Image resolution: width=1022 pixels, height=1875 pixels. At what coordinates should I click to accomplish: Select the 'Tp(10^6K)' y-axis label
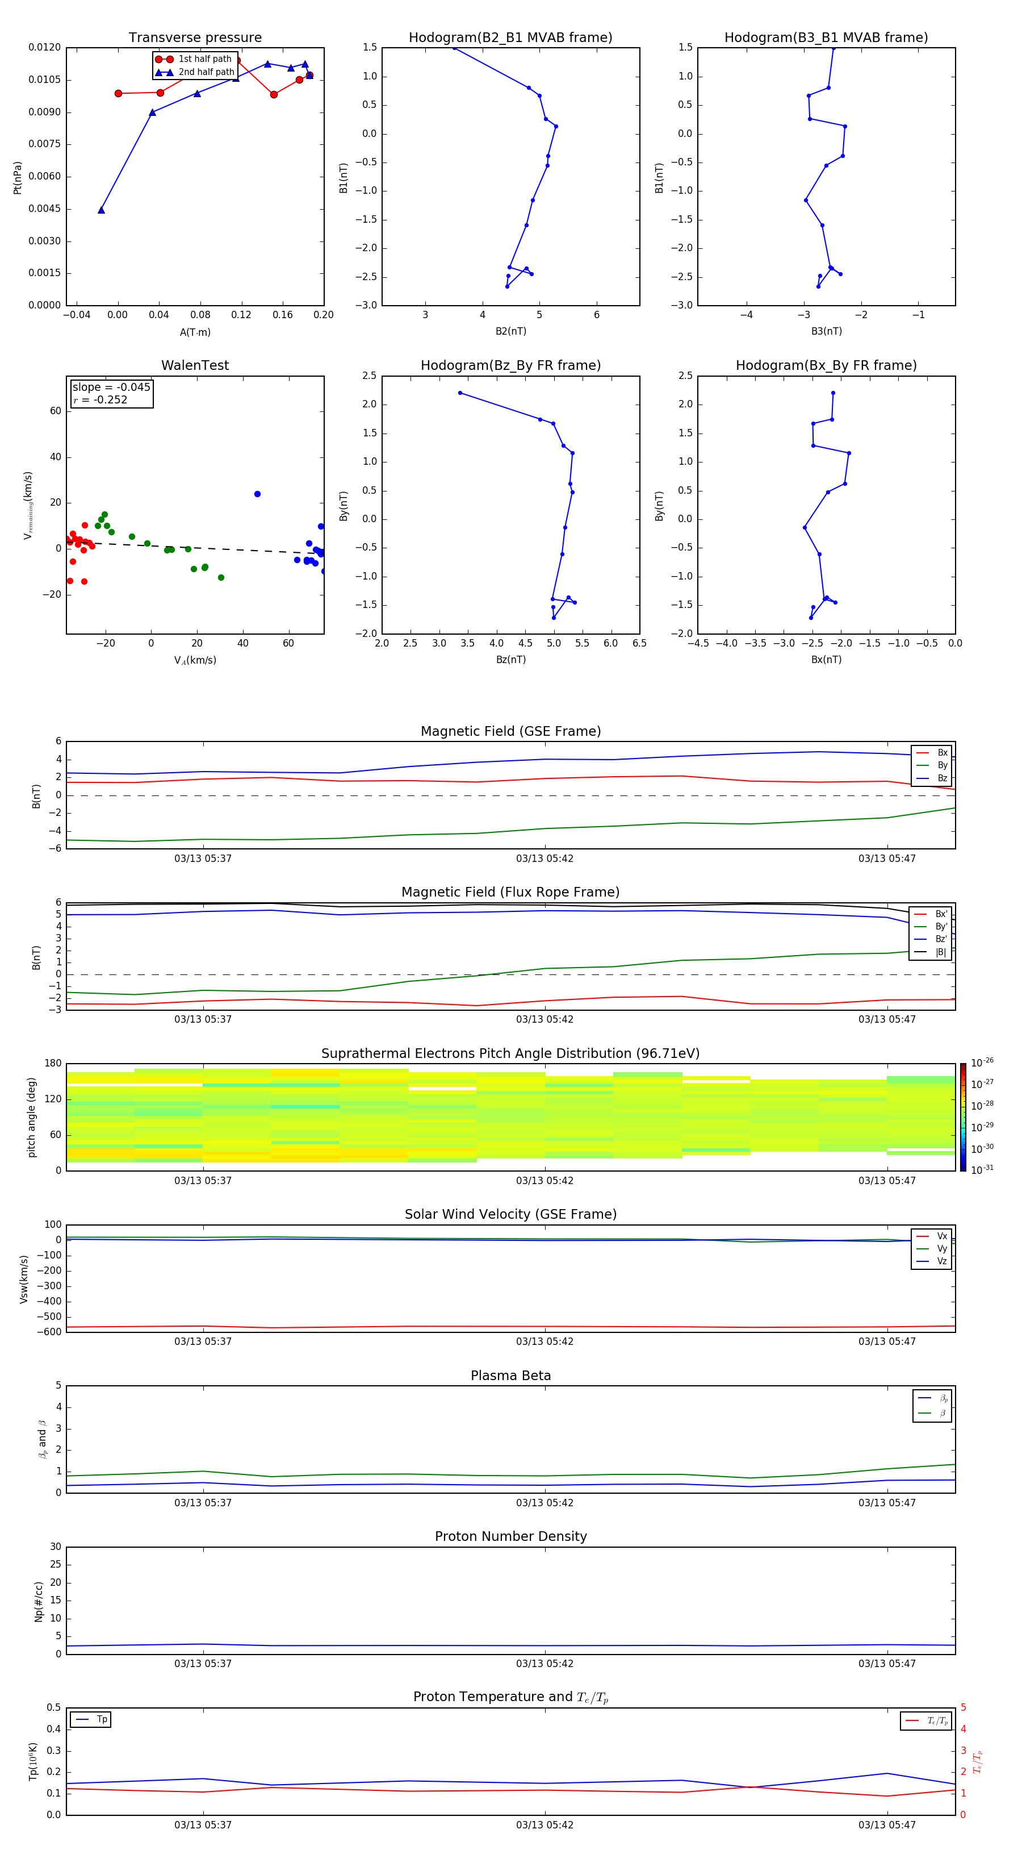coord(33,1761)
